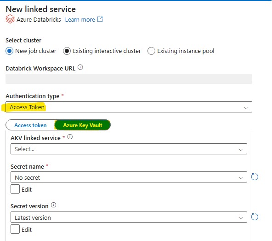This screenshot has height=241, width=272.
Task: Click the Azure Databricks title text
Action: [x=39, y=20]
